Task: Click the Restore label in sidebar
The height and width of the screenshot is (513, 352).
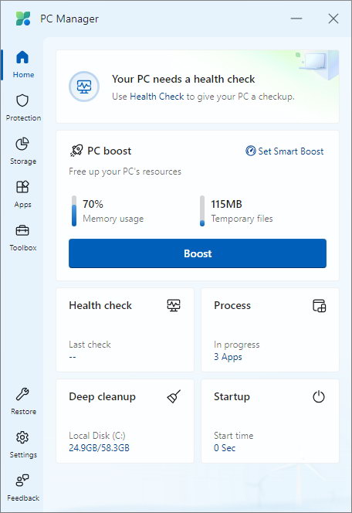Action: point(23,411)
